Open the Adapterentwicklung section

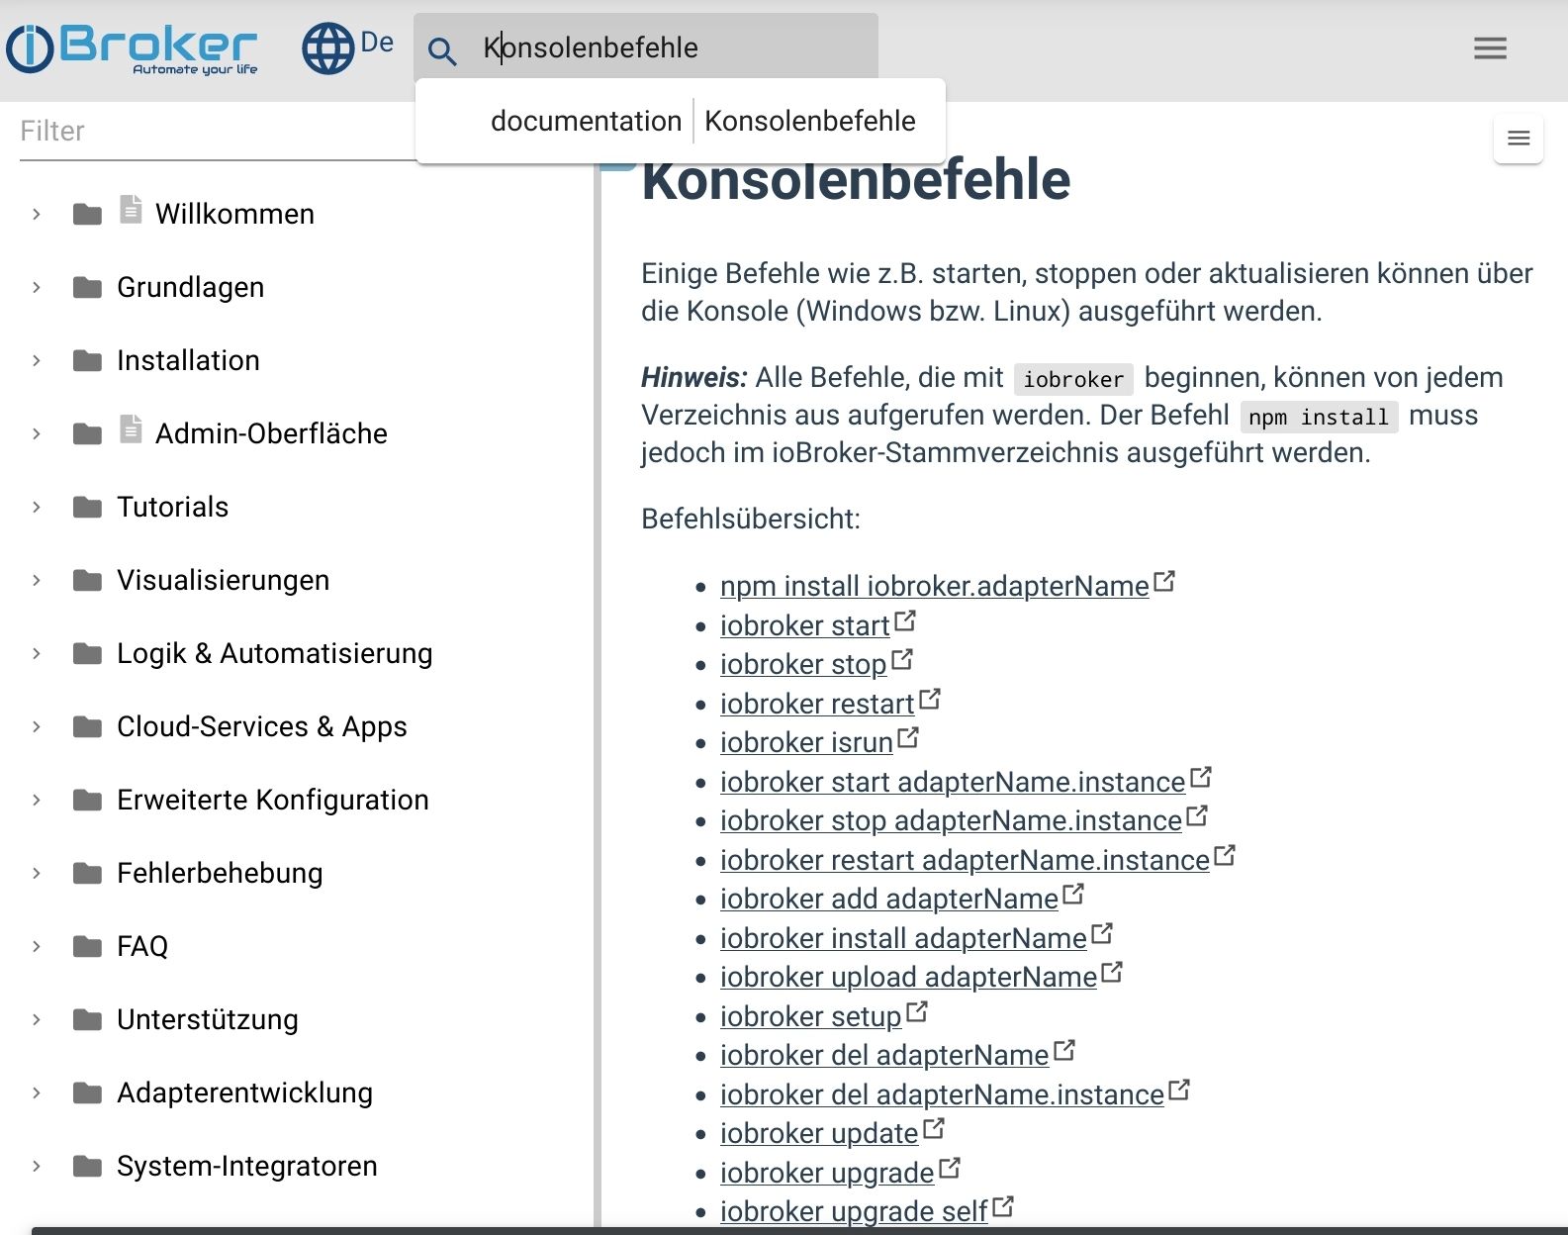(244, 1092)
